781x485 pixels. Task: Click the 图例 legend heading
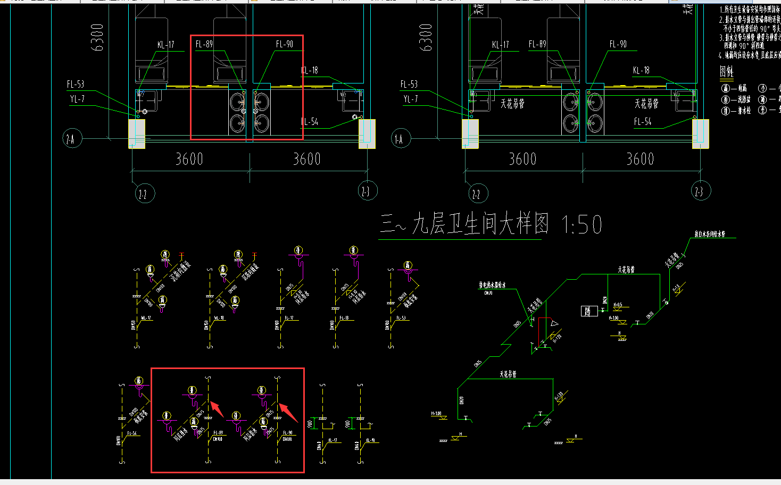tap(726, 71)
